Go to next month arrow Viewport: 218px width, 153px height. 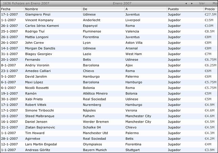pos(192,3)
